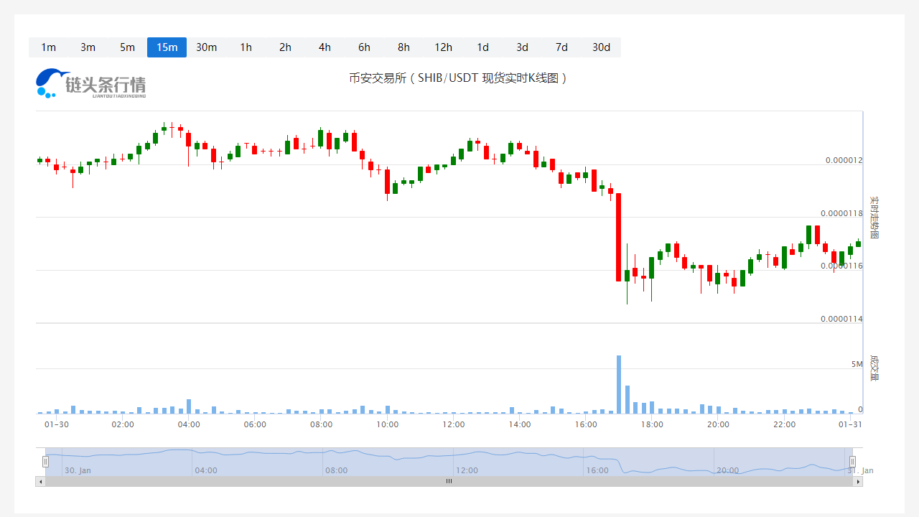Click the large red candlestick near 17:00
Image resolution: width=919 pixels, height=517 pixels.
pyautogui.click(x=618, y=237)
